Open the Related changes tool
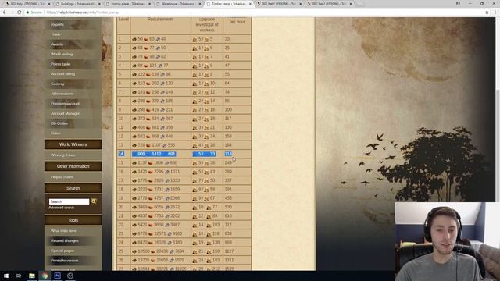The height and width of the screenshot is (281, 500). click(64, 241)
